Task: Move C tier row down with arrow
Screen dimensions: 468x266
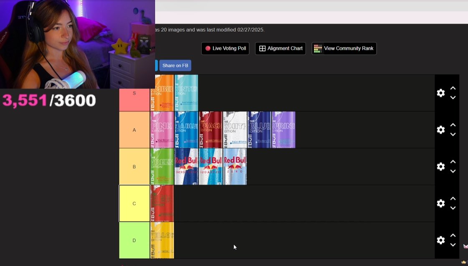Action: pyautogui.click(x=453, y=208)
